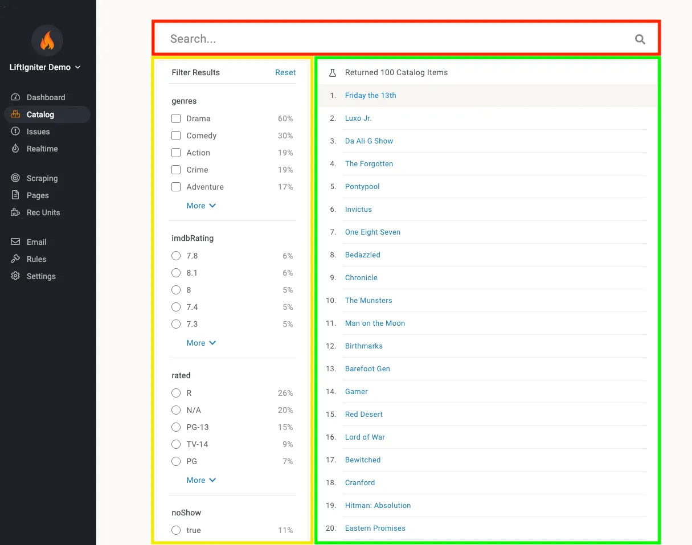The width and height of the screenshot is (692, 545).
Task: Open The Munsters catalog item
Action: pyautogui.click(x=368, y=301)
